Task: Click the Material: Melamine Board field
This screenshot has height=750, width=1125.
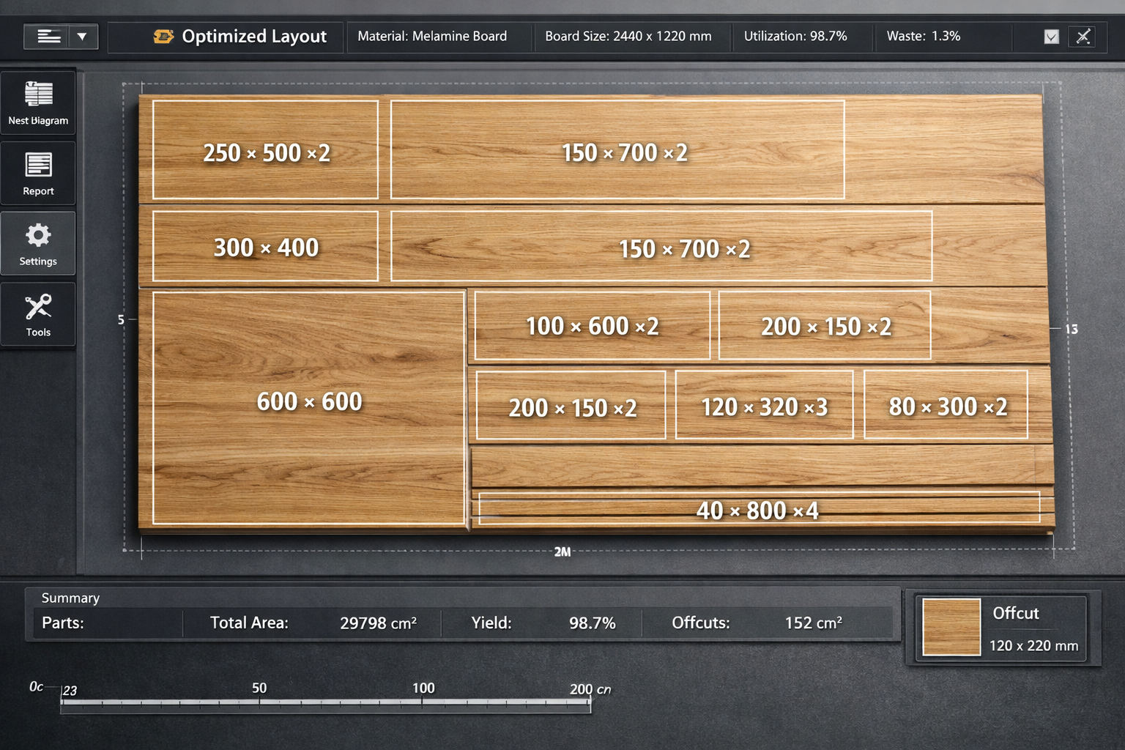Action: pos(432,37)
